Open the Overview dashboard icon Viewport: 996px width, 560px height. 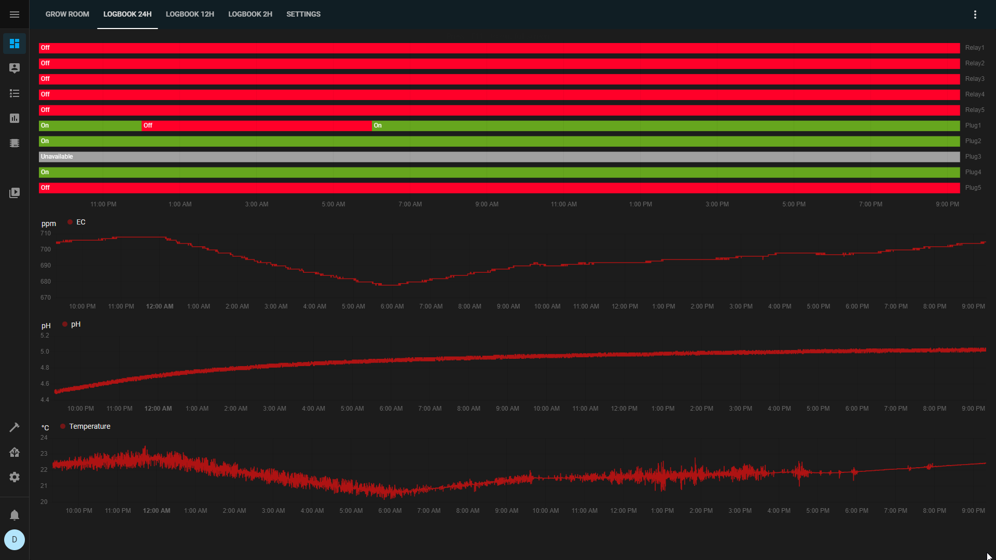[15, 44]
